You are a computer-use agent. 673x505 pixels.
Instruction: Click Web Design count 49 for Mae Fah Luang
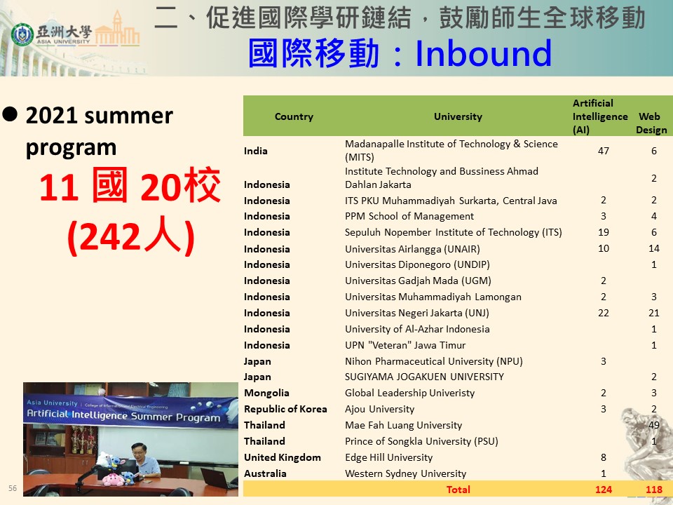(653, 425)
